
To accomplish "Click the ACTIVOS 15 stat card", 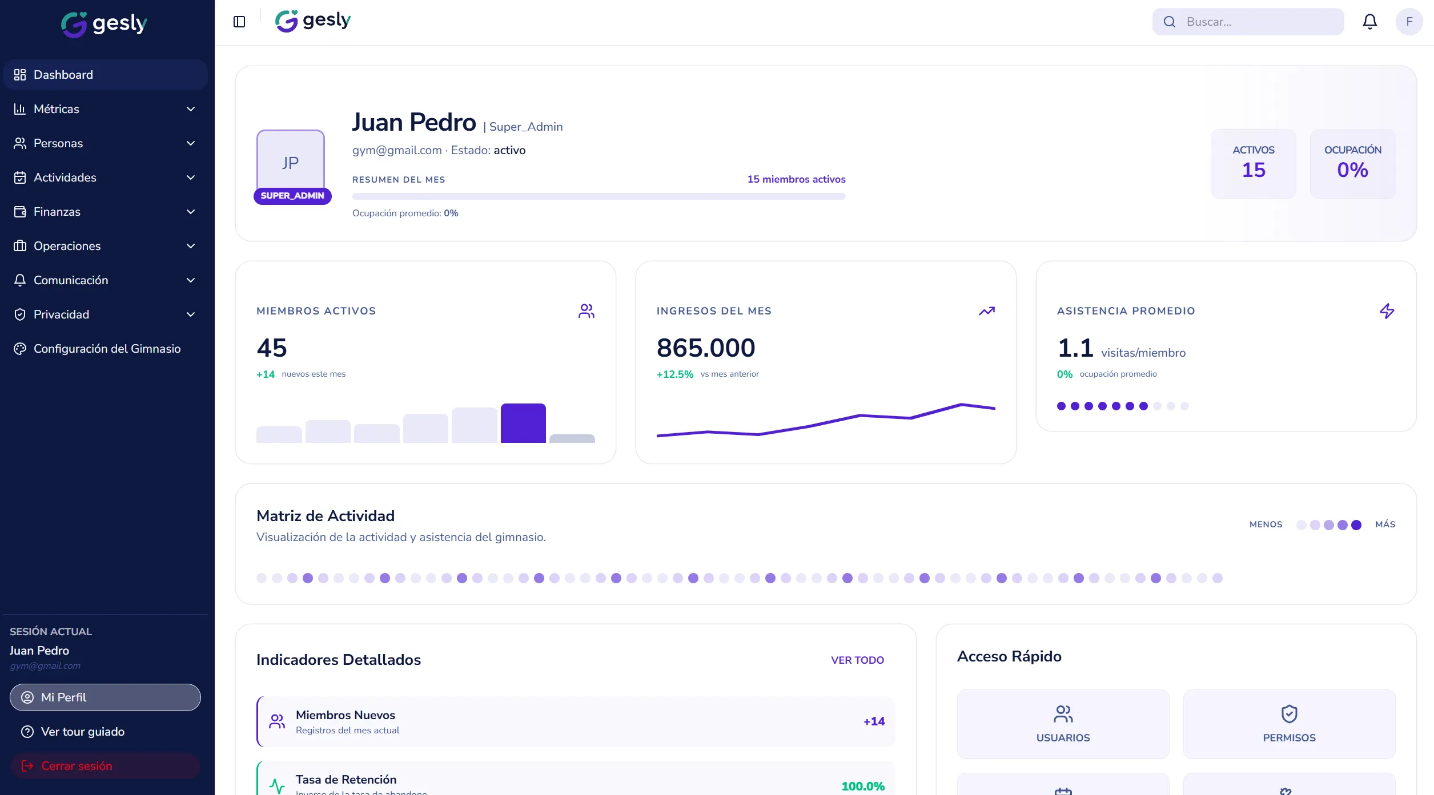I will click(x=1254, y=164).
